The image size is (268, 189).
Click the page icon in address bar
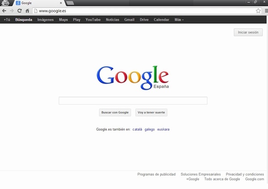(x=36, y=11)
